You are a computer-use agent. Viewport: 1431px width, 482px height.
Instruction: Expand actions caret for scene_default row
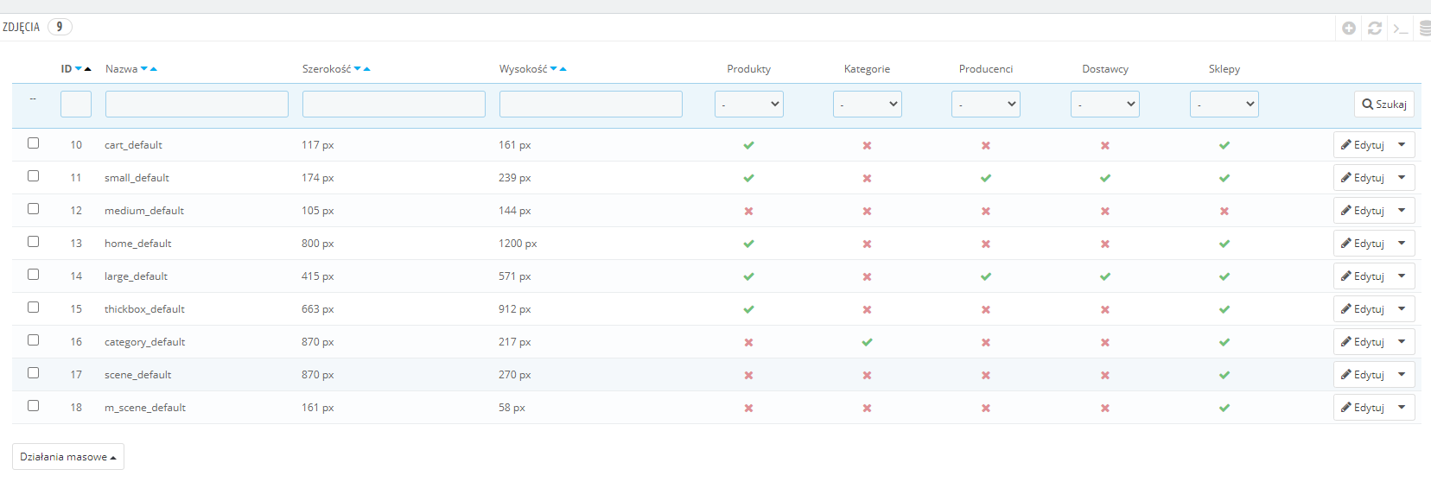[x=1402, y=375]
